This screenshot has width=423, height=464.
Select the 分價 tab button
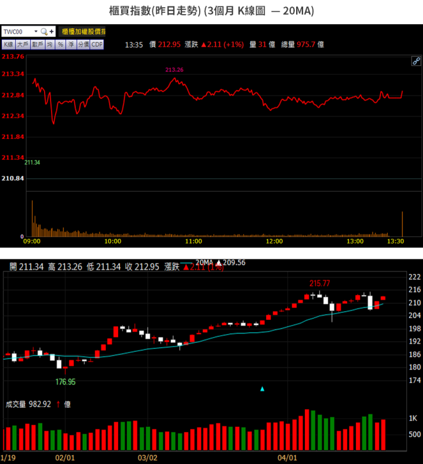(83, 45)
